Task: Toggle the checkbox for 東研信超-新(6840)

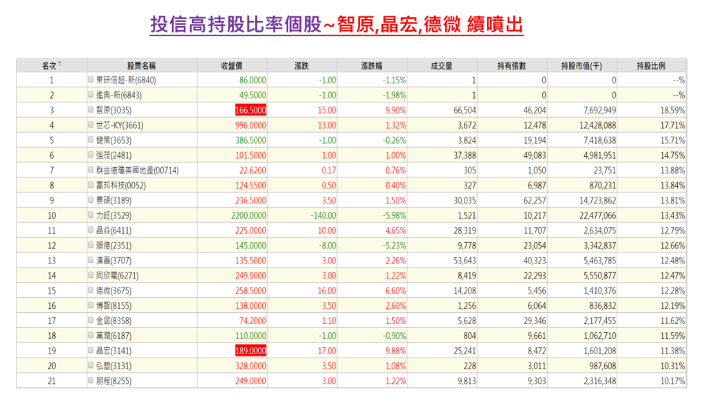Action: [x=91, y=80]
